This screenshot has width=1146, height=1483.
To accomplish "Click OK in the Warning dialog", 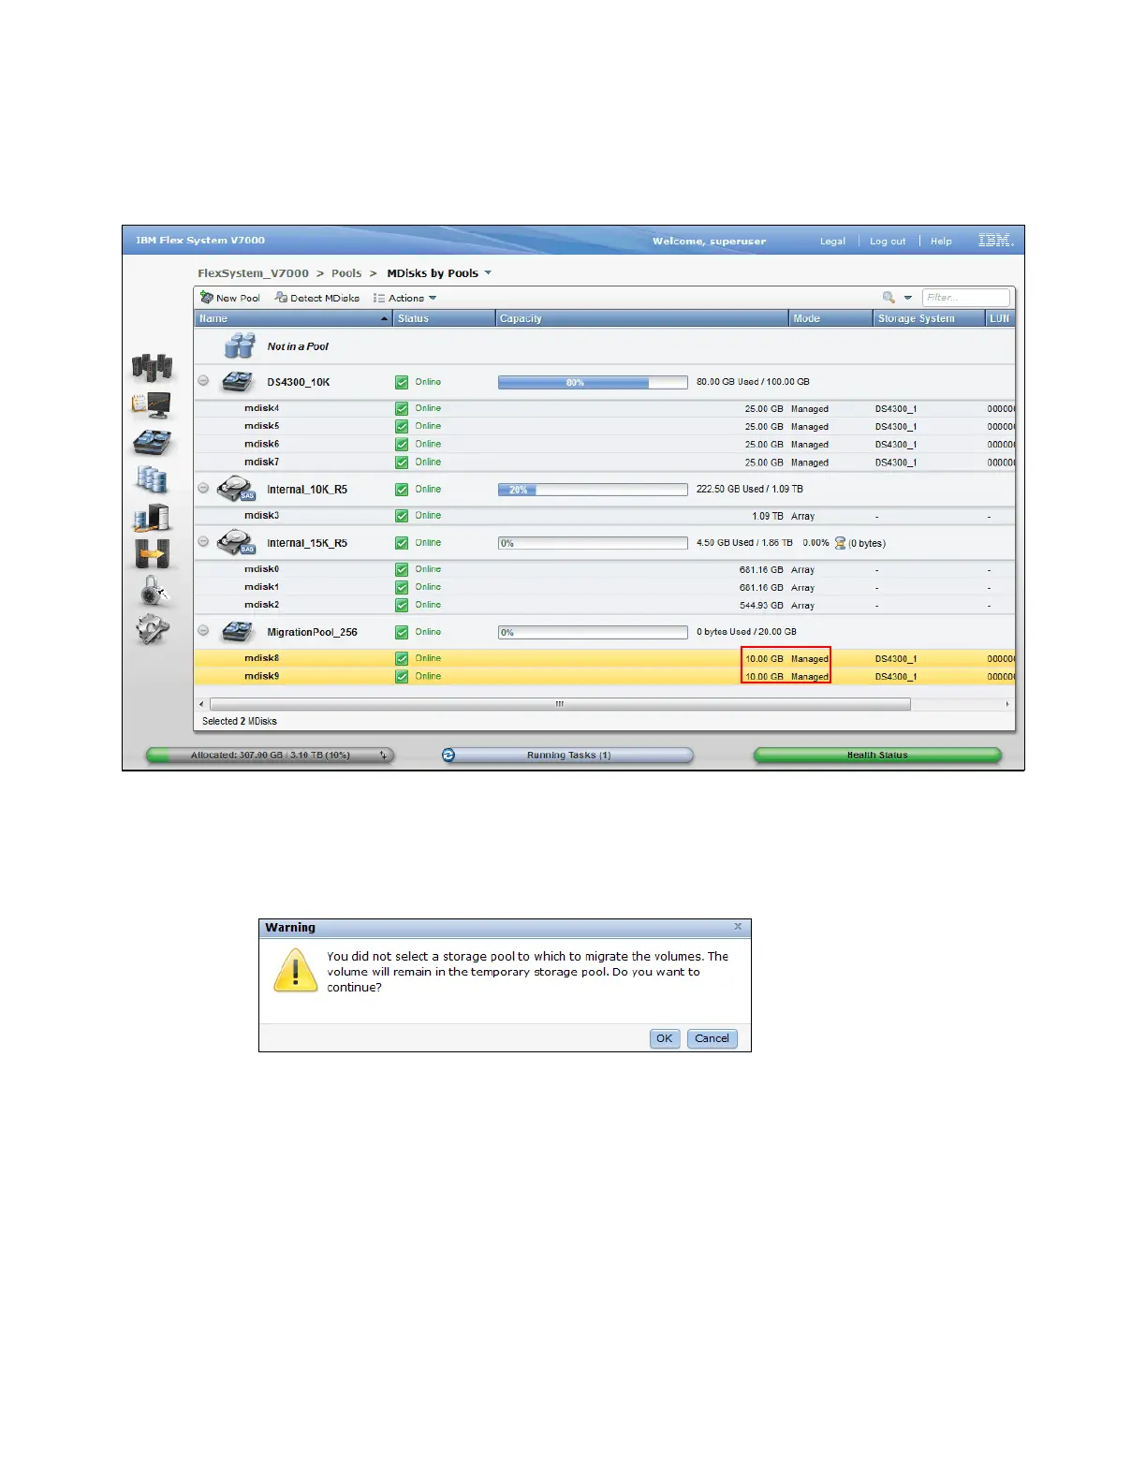I will [665, 1038].
